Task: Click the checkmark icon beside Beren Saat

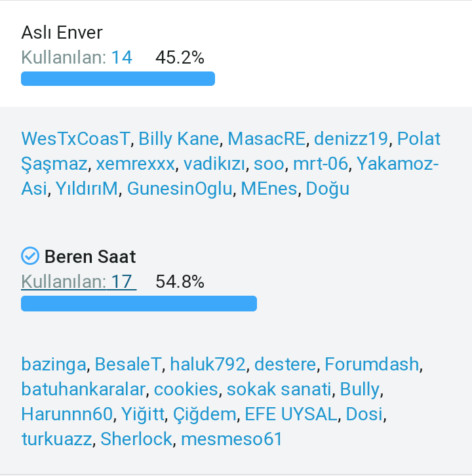Action: tap(30, 256)
